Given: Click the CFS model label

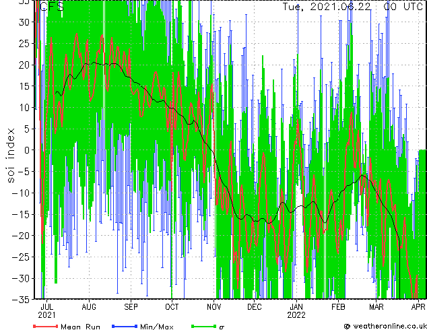Looking at the screenshot, I should click(52, 7).
